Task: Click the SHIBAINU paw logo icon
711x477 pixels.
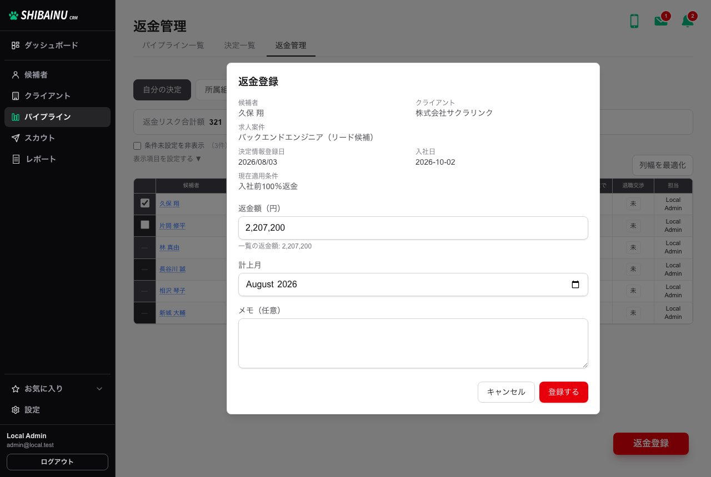Action: 14,16
